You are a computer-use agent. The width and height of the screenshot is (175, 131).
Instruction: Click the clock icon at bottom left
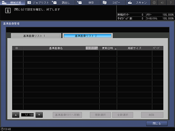(2, 129)
